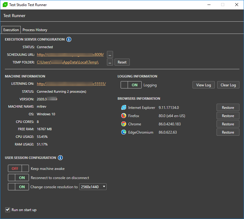Toggle Keep machine awake switch
The image size is (244, 219).
18,168
